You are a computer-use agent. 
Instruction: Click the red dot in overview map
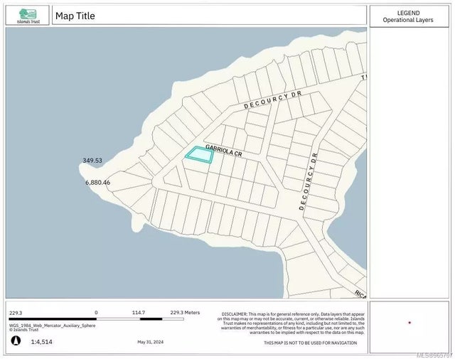pyautogui.click(x=409, y=323)
